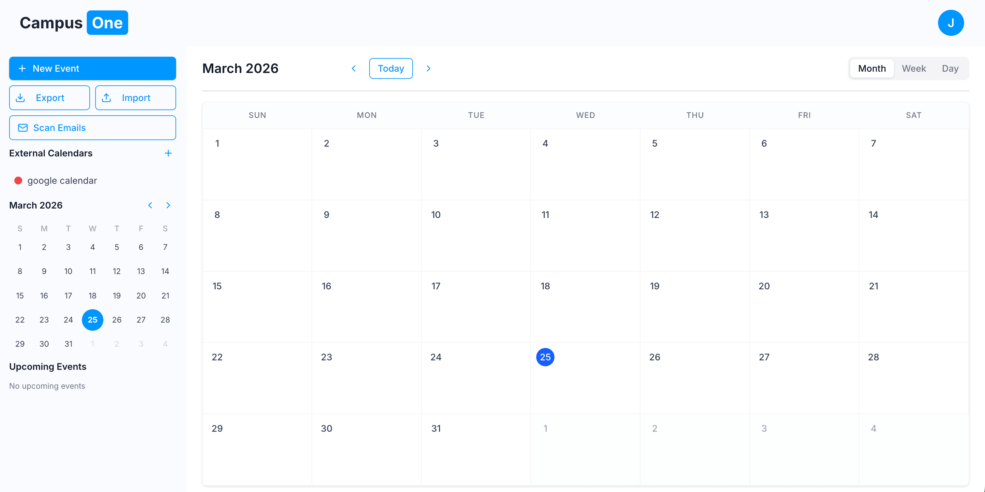
Task: Select the highlighted March 25 in main calendar
Action: tap(545, 357)
